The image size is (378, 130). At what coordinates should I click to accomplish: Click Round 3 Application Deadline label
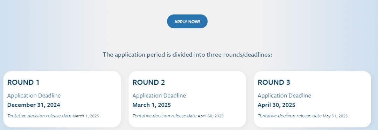pyautogui.click(x=285, y=96)
